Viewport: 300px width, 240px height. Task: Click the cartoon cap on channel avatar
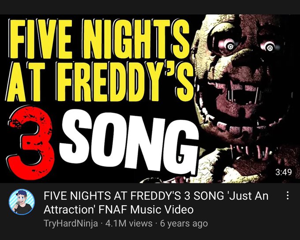point(22,193)
